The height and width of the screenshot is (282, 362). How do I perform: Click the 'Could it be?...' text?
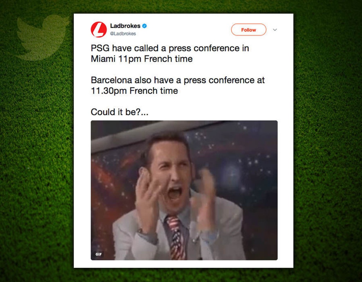pyautogui.click(x=119, y=112)
